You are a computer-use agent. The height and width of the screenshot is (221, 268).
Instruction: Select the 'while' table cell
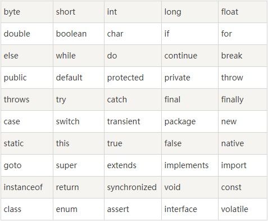coord(79,56)
